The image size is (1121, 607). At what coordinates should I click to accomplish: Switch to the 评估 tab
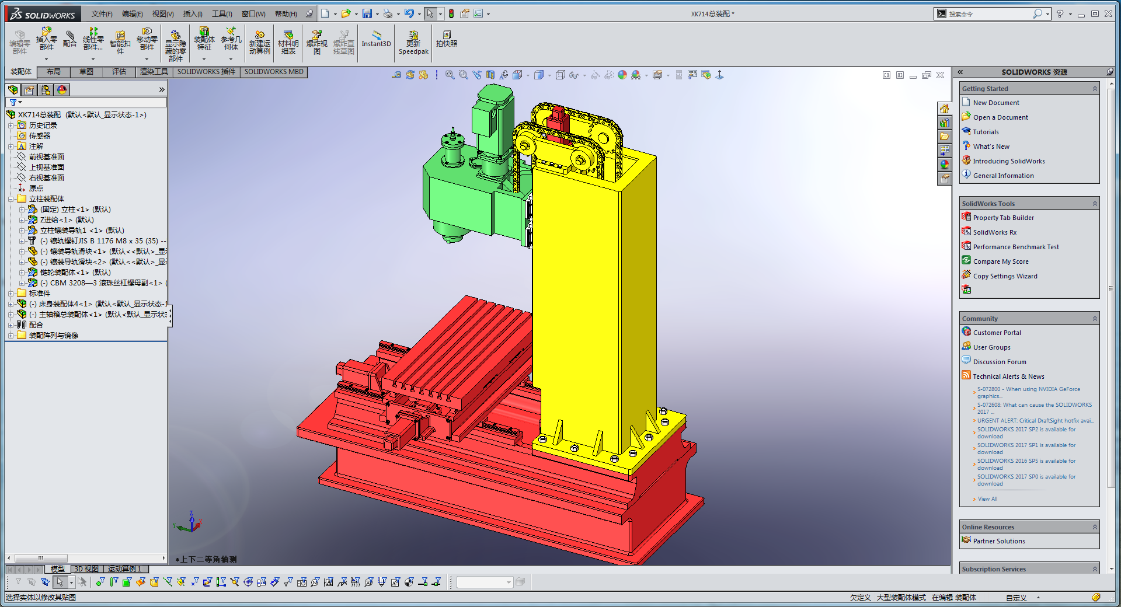119,72
